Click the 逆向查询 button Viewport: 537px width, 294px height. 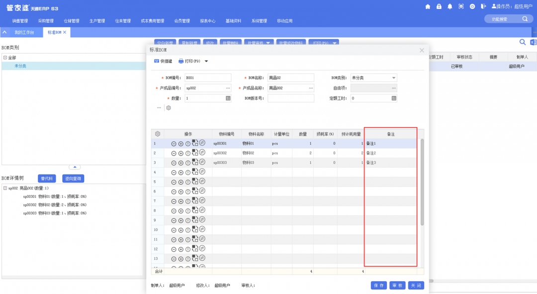[x=73, y=178]
